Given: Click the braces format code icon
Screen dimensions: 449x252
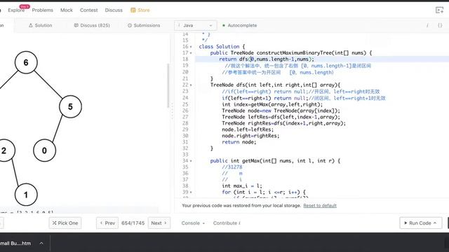Looking at the screenshot, I should (440, 25).
